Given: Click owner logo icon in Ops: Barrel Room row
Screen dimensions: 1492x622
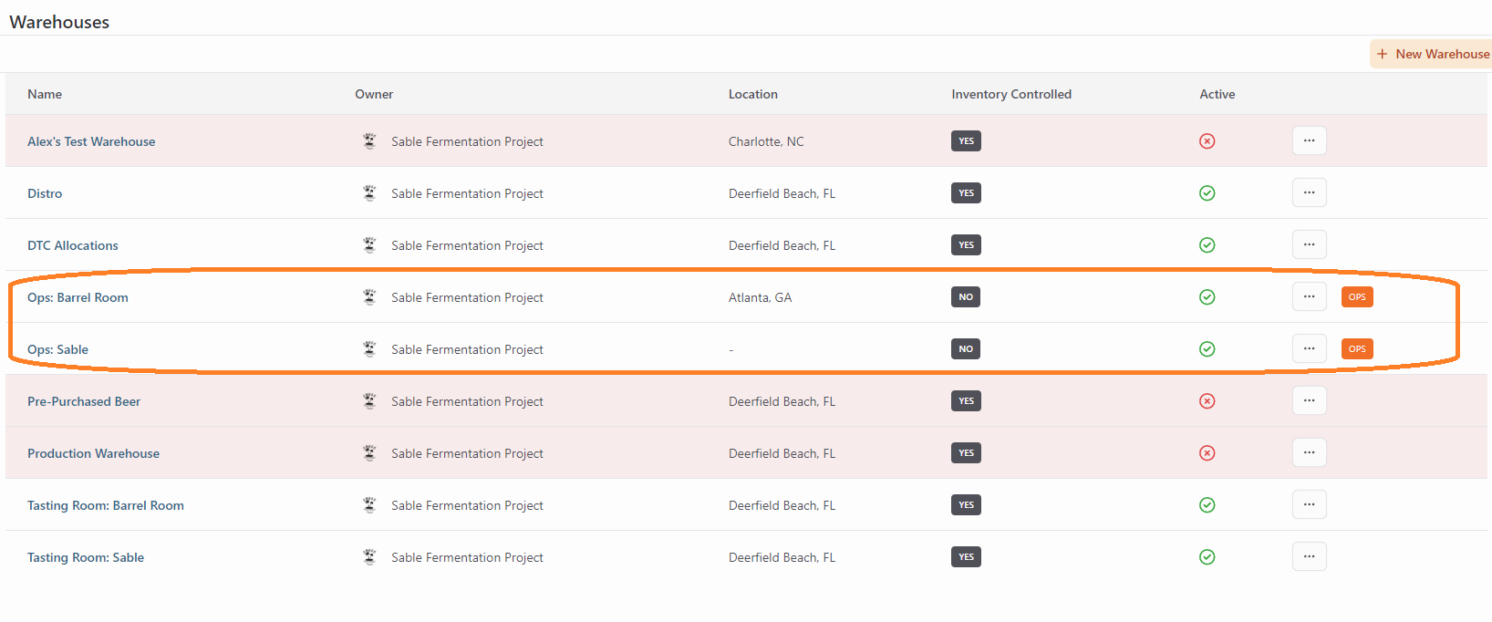Looking at the screenshot, I should pos(369,296).
